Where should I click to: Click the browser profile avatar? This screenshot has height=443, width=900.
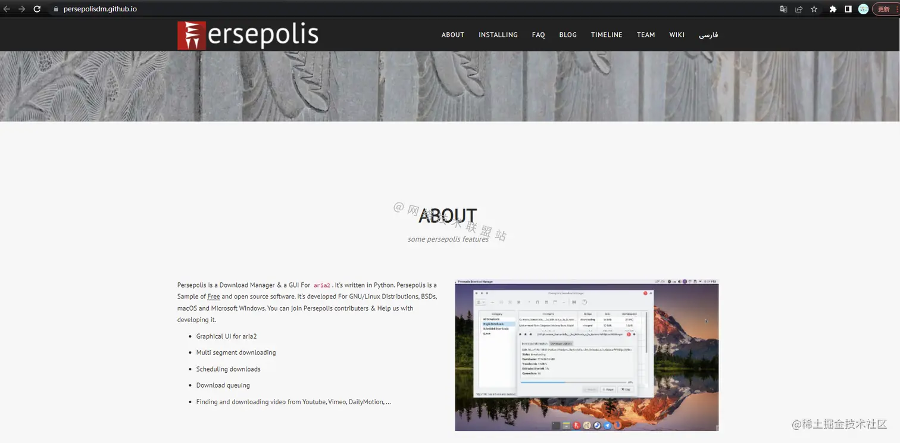click(863, 9)
